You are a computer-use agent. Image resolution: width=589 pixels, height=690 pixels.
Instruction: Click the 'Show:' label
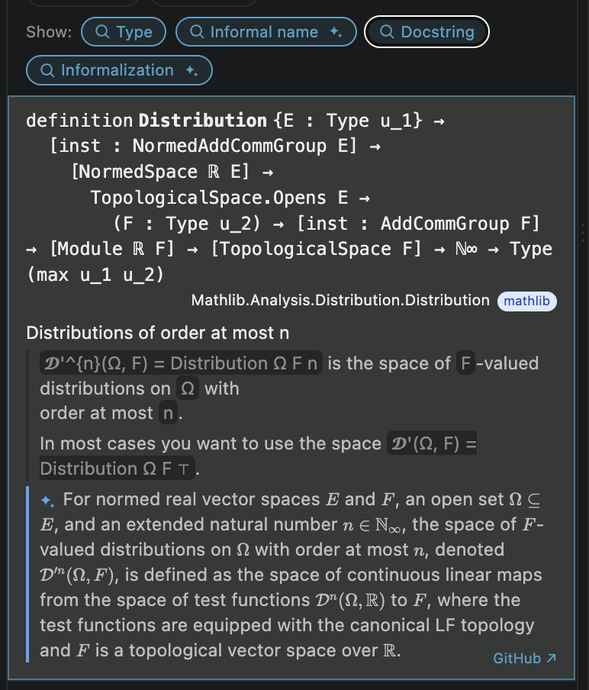tap(49, 32)
